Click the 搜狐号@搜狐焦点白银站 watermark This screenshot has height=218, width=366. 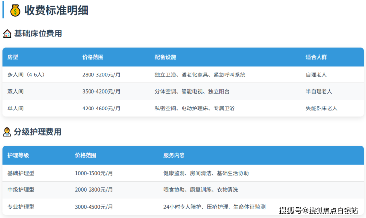pyautogui.click(x=319, y=211)
